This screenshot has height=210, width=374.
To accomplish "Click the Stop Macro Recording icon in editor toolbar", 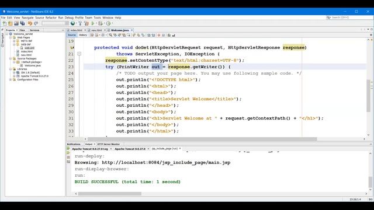I will pyautogui.click(x=164, y=35).
